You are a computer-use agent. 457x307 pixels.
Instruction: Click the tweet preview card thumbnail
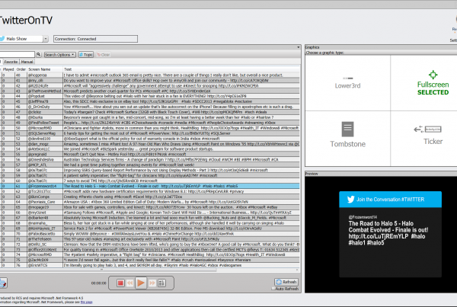click(390, 234)
